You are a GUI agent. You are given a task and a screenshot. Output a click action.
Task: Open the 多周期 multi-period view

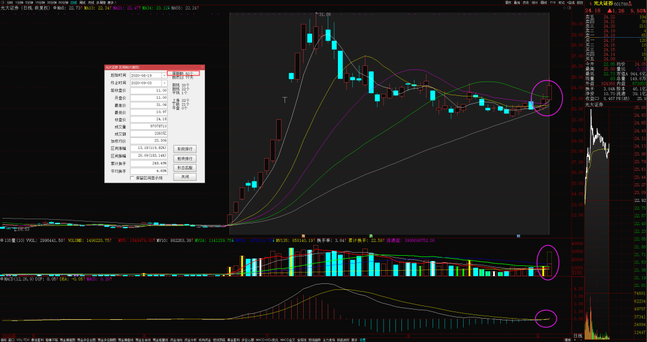pos(101,2)
